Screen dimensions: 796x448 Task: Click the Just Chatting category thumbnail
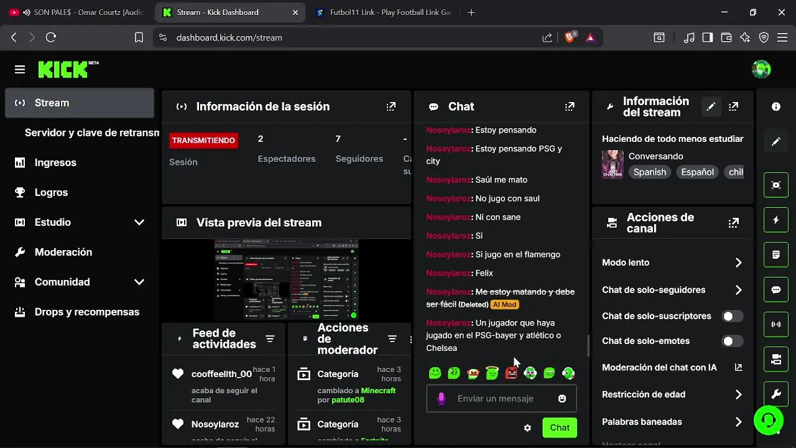[613, 164]
